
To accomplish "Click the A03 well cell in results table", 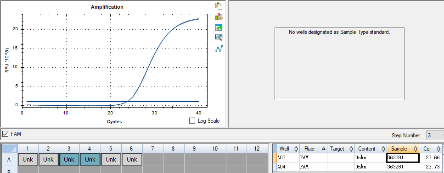I will click(287, 158).
